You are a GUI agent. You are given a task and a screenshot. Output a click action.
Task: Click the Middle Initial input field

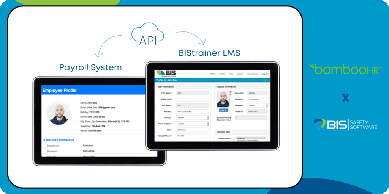[192, 99]
